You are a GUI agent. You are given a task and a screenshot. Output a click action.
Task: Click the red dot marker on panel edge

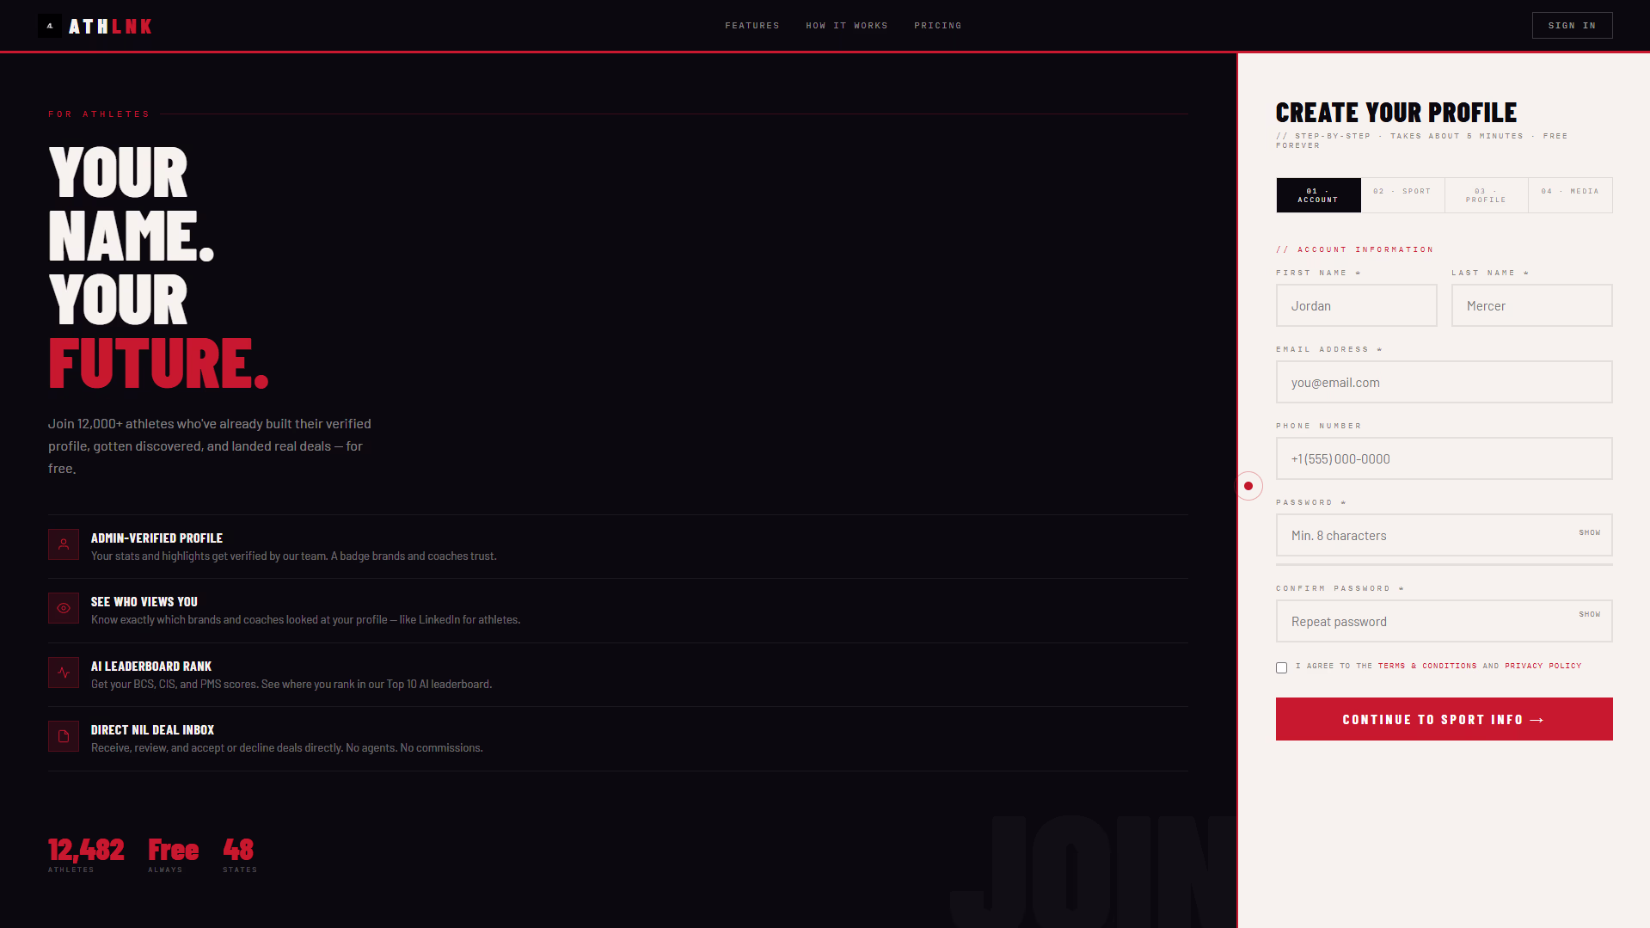(x=1248, y=486)
